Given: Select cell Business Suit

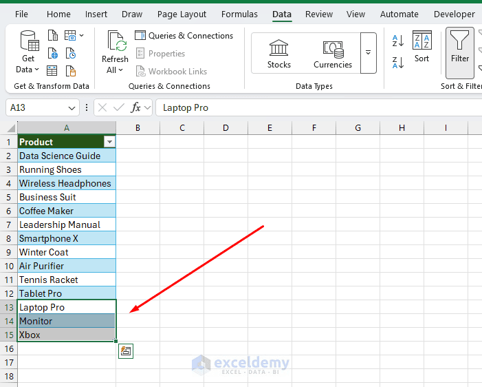Looking at the screenshot, I should [67, 197].
